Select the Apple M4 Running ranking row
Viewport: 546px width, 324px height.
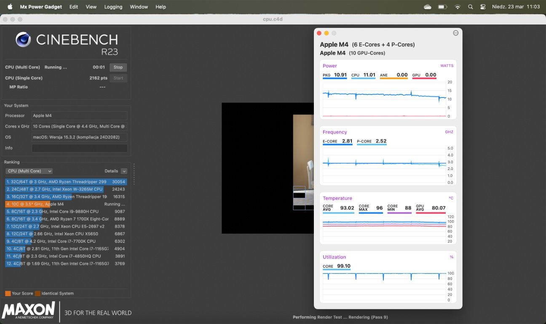66,204
